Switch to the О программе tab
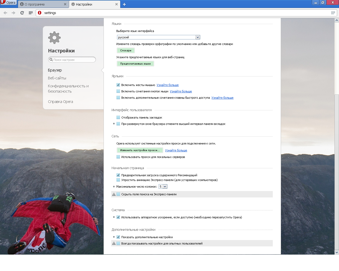339x271 pixels. pos(42,4)
